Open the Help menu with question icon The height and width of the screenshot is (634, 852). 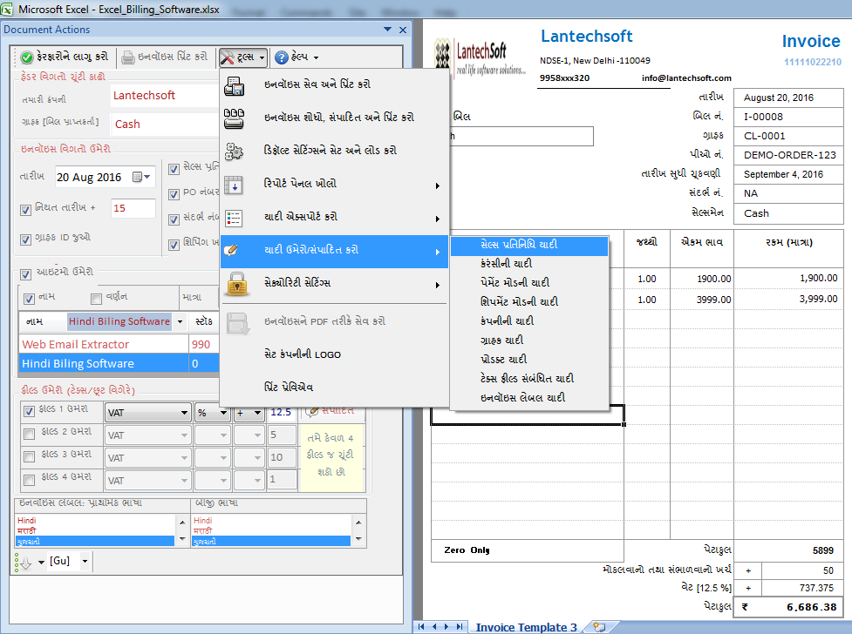click(296, 57)
